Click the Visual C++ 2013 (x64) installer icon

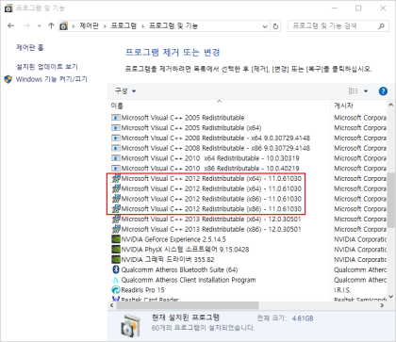coord(116,219)
